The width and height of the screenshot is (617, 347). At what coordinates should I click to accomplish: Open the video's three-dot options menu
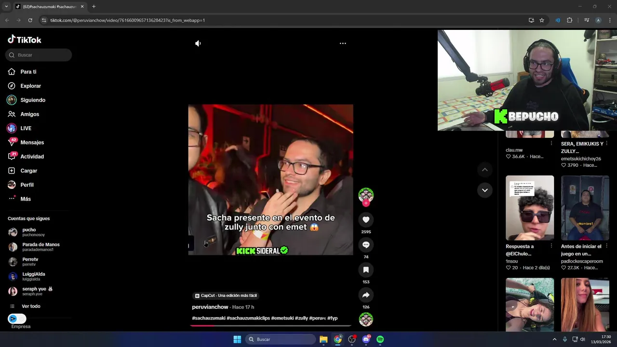click(343, 43)
